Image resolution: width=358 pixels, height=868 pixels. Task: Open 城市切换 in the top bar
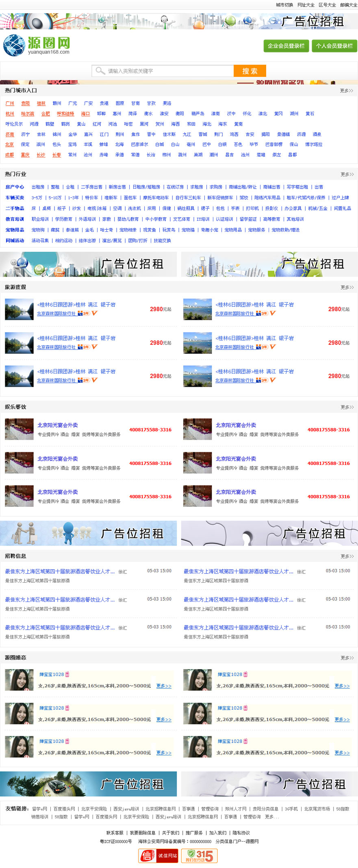coord(284,5)
